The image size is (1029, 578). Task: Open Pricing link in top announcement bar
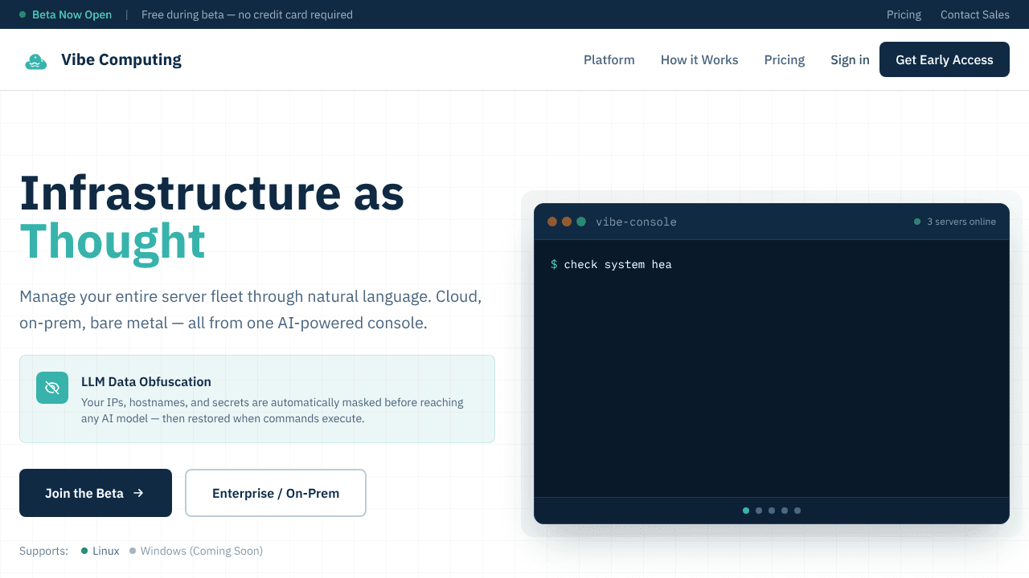point(904,14)
